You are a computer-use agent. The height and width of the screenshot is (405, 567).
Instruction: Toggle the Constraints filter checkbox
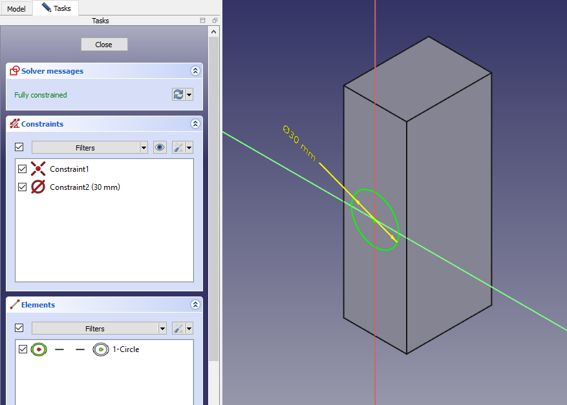coord(19,147)
